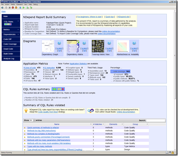Open the Action menu

click(x=7, y=5)
